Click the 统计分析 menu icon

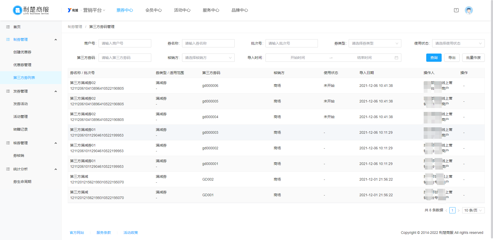(8, 169)
